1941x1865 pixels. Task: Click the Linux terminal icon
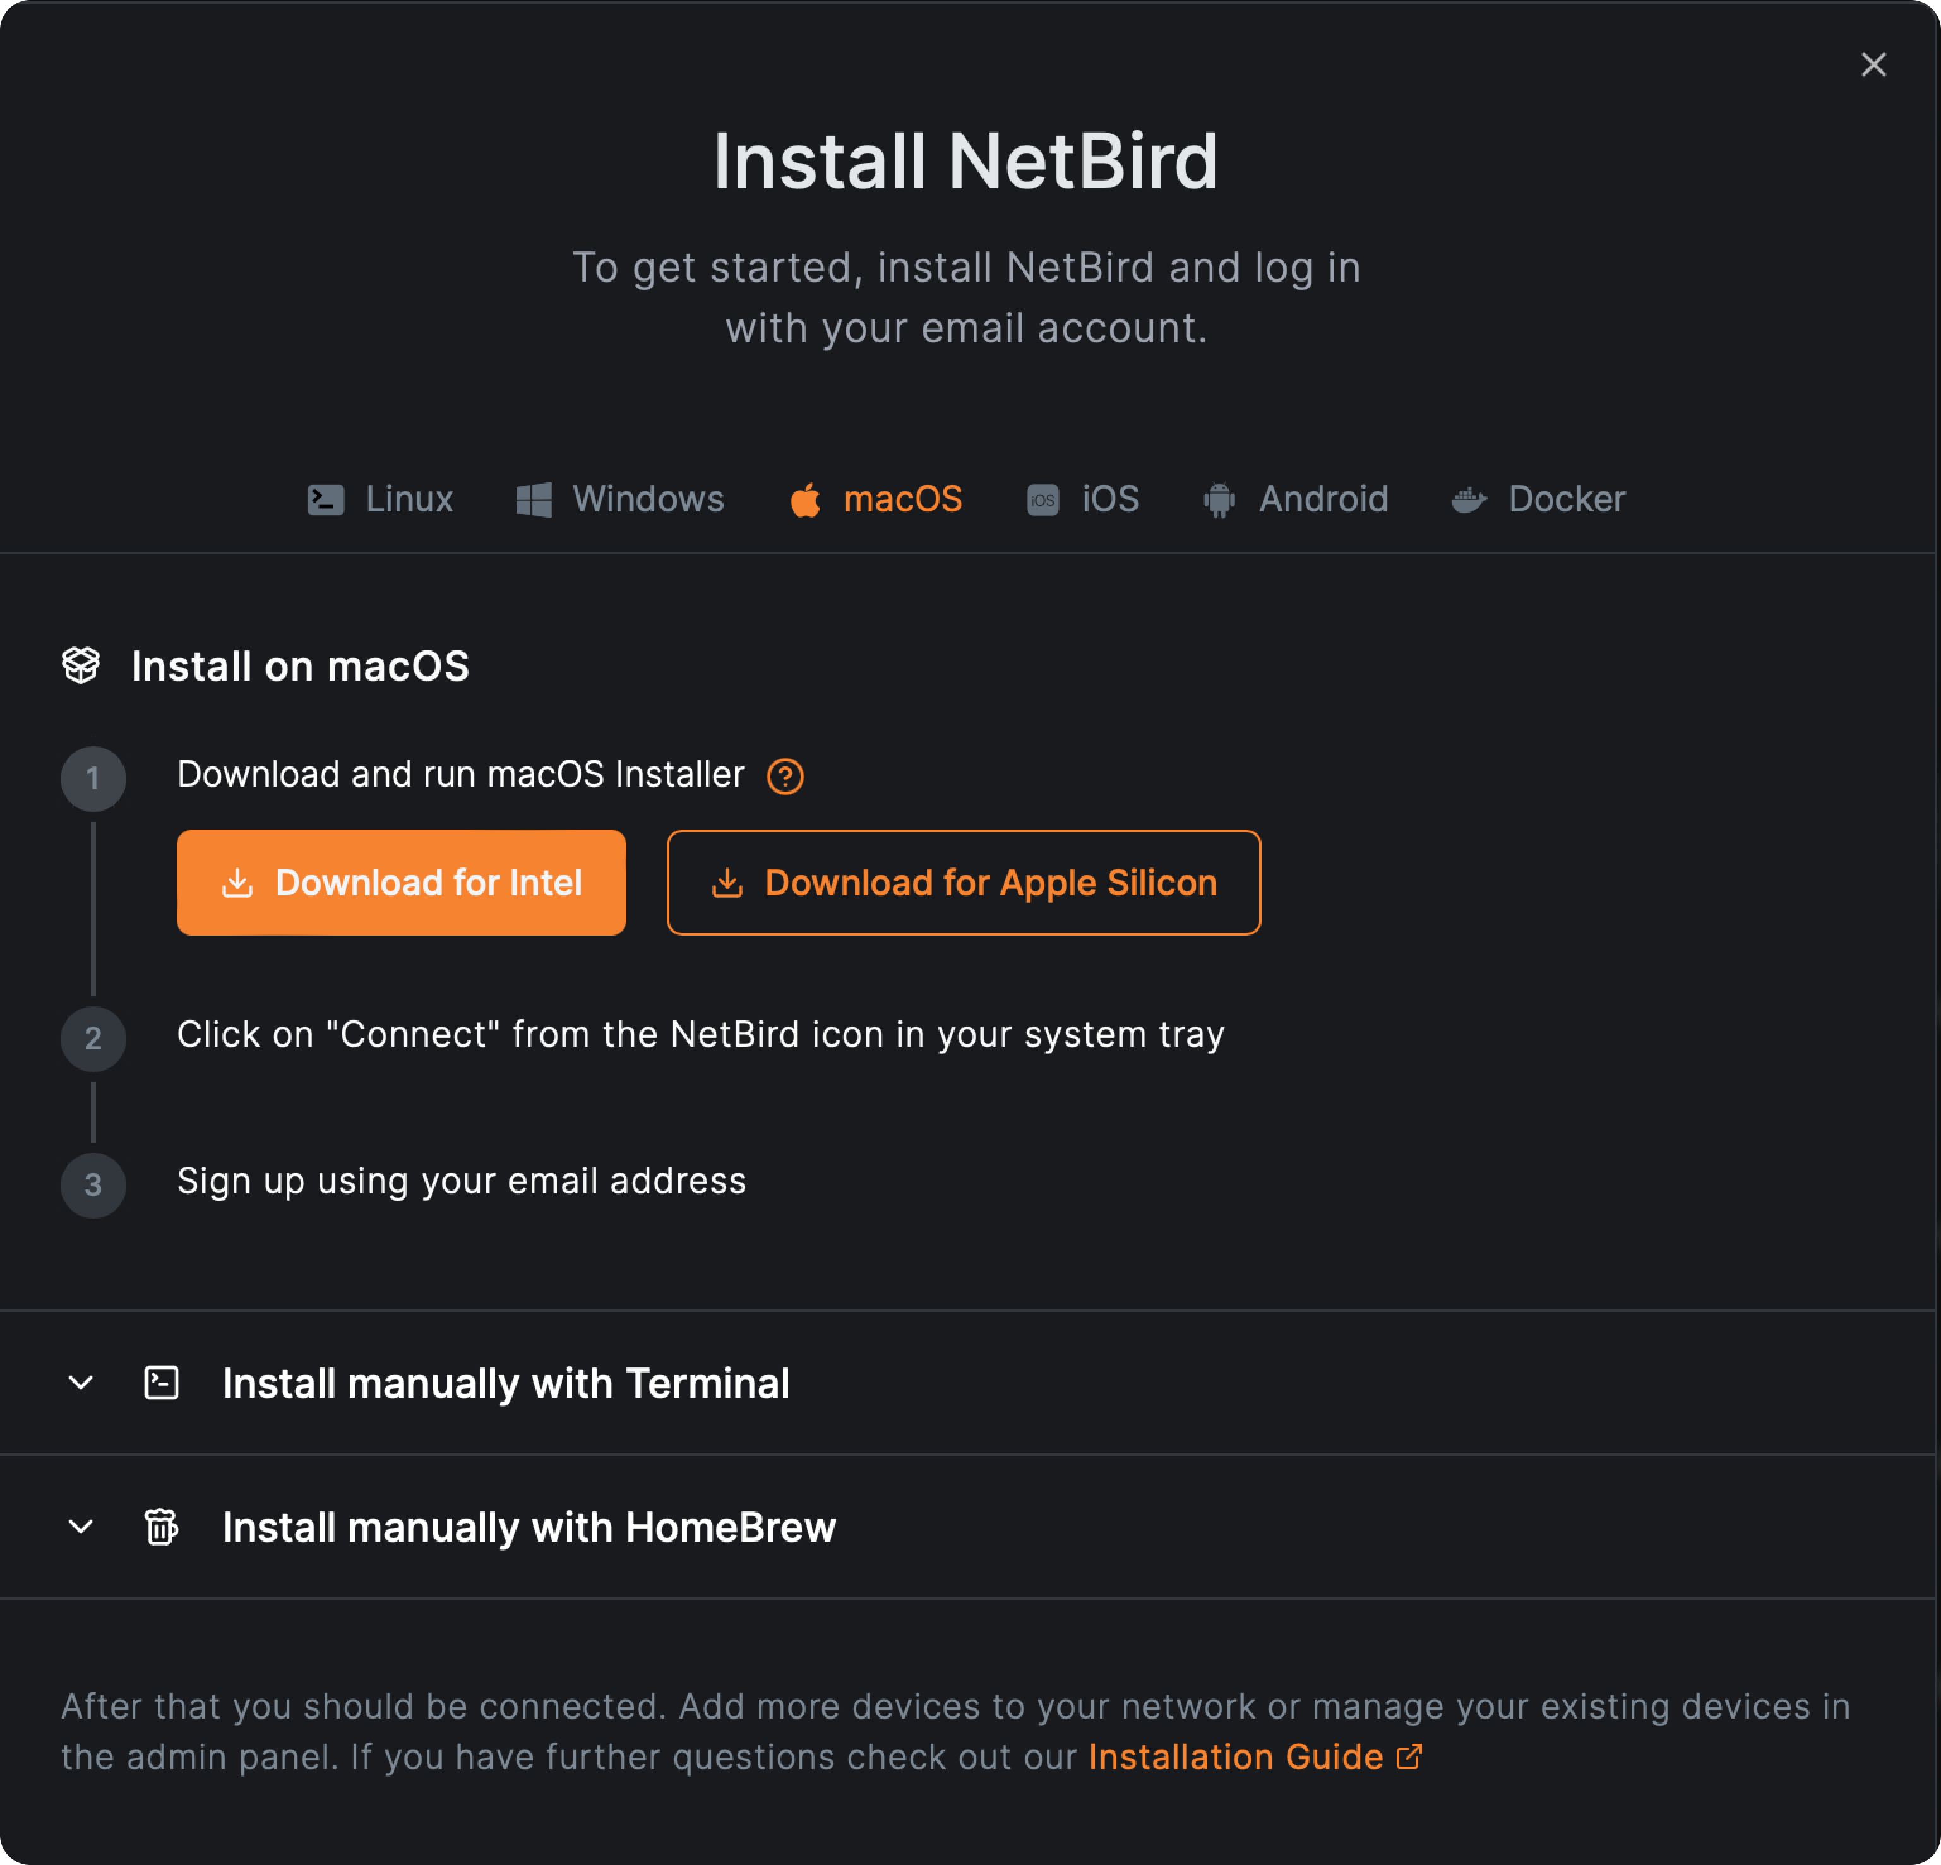(x=326, y=500)
